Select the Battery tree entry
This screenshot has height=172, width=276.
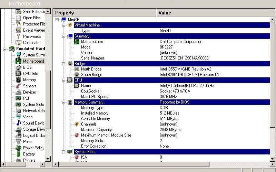coord(29,154)
